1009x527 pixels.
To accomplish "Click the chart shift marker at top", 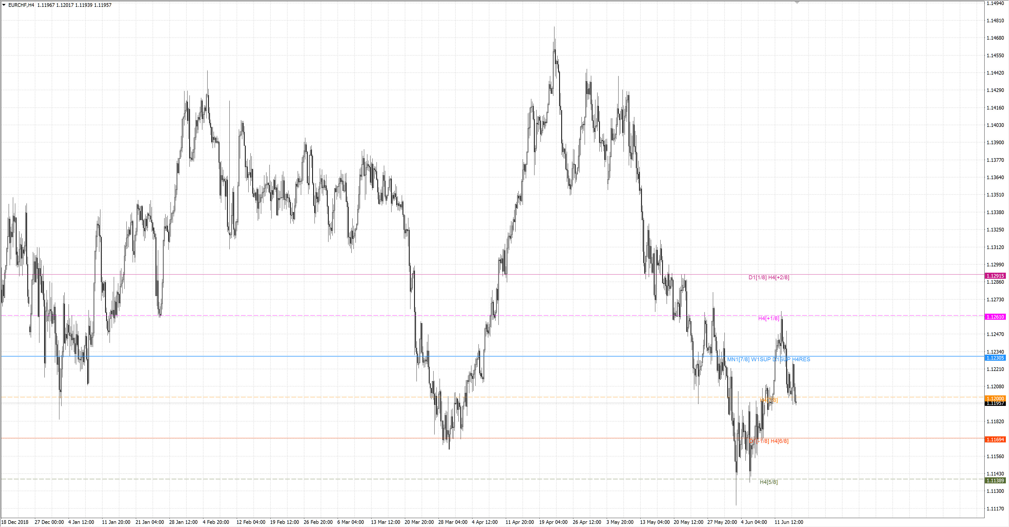I will tap(797, 2).
